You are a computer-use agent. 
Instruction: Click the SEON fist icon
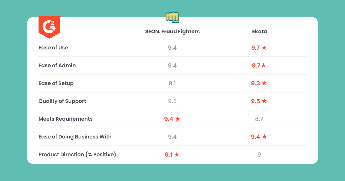(172, 17)
